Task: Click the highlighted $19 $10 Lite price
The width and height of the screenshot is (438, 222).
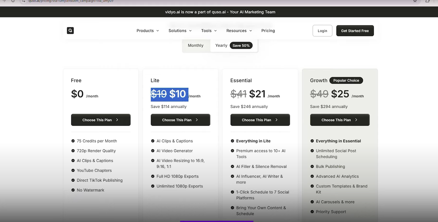Action: coord(169,94)
